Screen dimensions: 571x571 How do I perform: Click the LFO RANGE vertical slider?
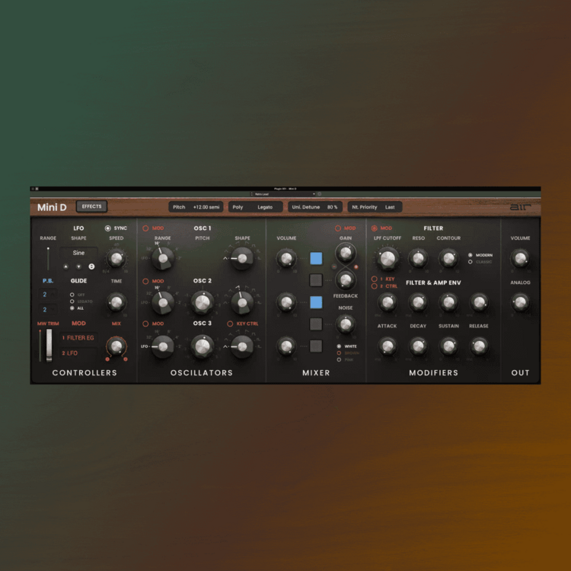click(48, 259)
